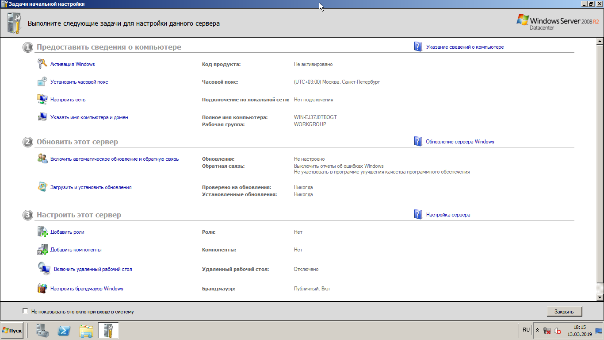Screen dimensions: 604x340
Task: Show hidden tray icons arrow
Action: pyautogui.click(x=537, y=331)
